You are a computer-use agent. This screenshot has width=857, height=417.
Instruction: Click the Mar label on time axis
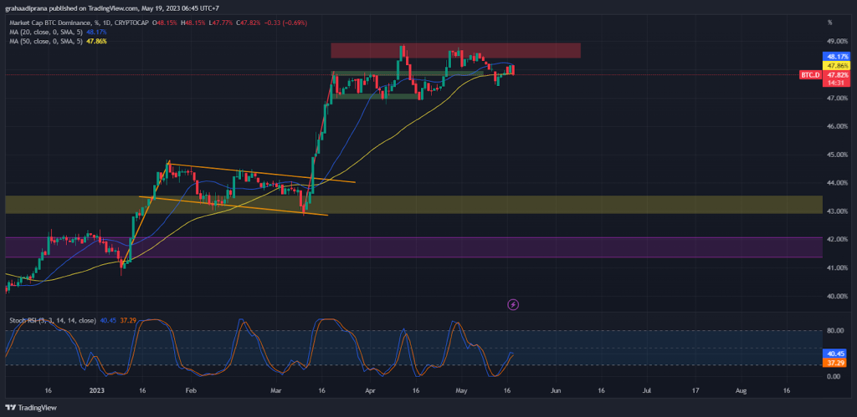click(x=276, y=391)
